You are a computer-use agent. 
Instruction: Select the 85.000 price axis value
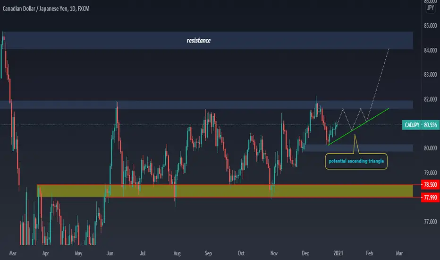coord(430,26)
